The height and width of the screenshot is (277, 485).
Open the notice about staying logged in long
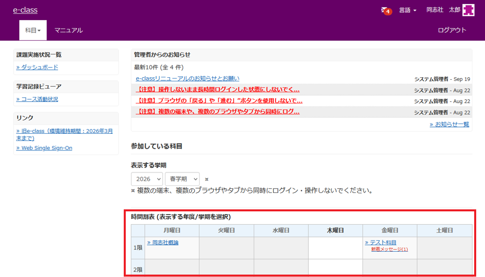(x=217, y=90)
